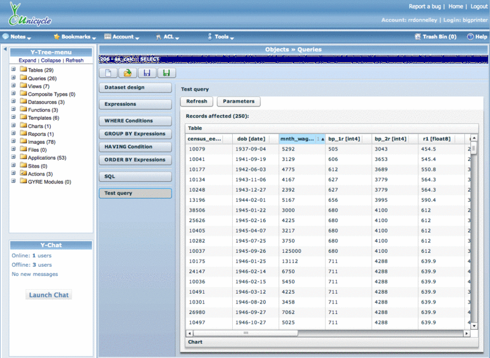Expand the Applications tree node
The height and width of the screenshot is (358, 490).
pos(13,157)
